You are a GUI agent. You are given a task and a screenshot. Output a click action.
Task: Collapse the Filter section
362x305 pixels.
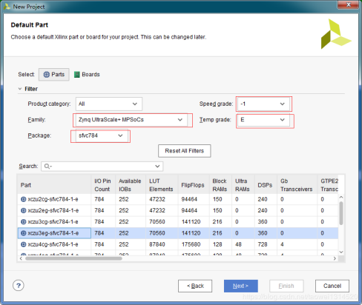point(20,89)
